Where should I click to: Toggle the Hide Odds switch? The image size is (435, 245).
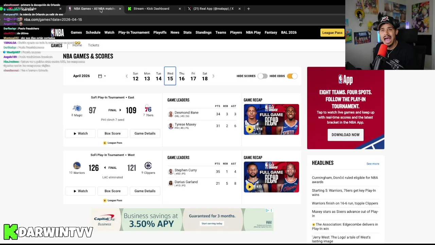[292, 76]
